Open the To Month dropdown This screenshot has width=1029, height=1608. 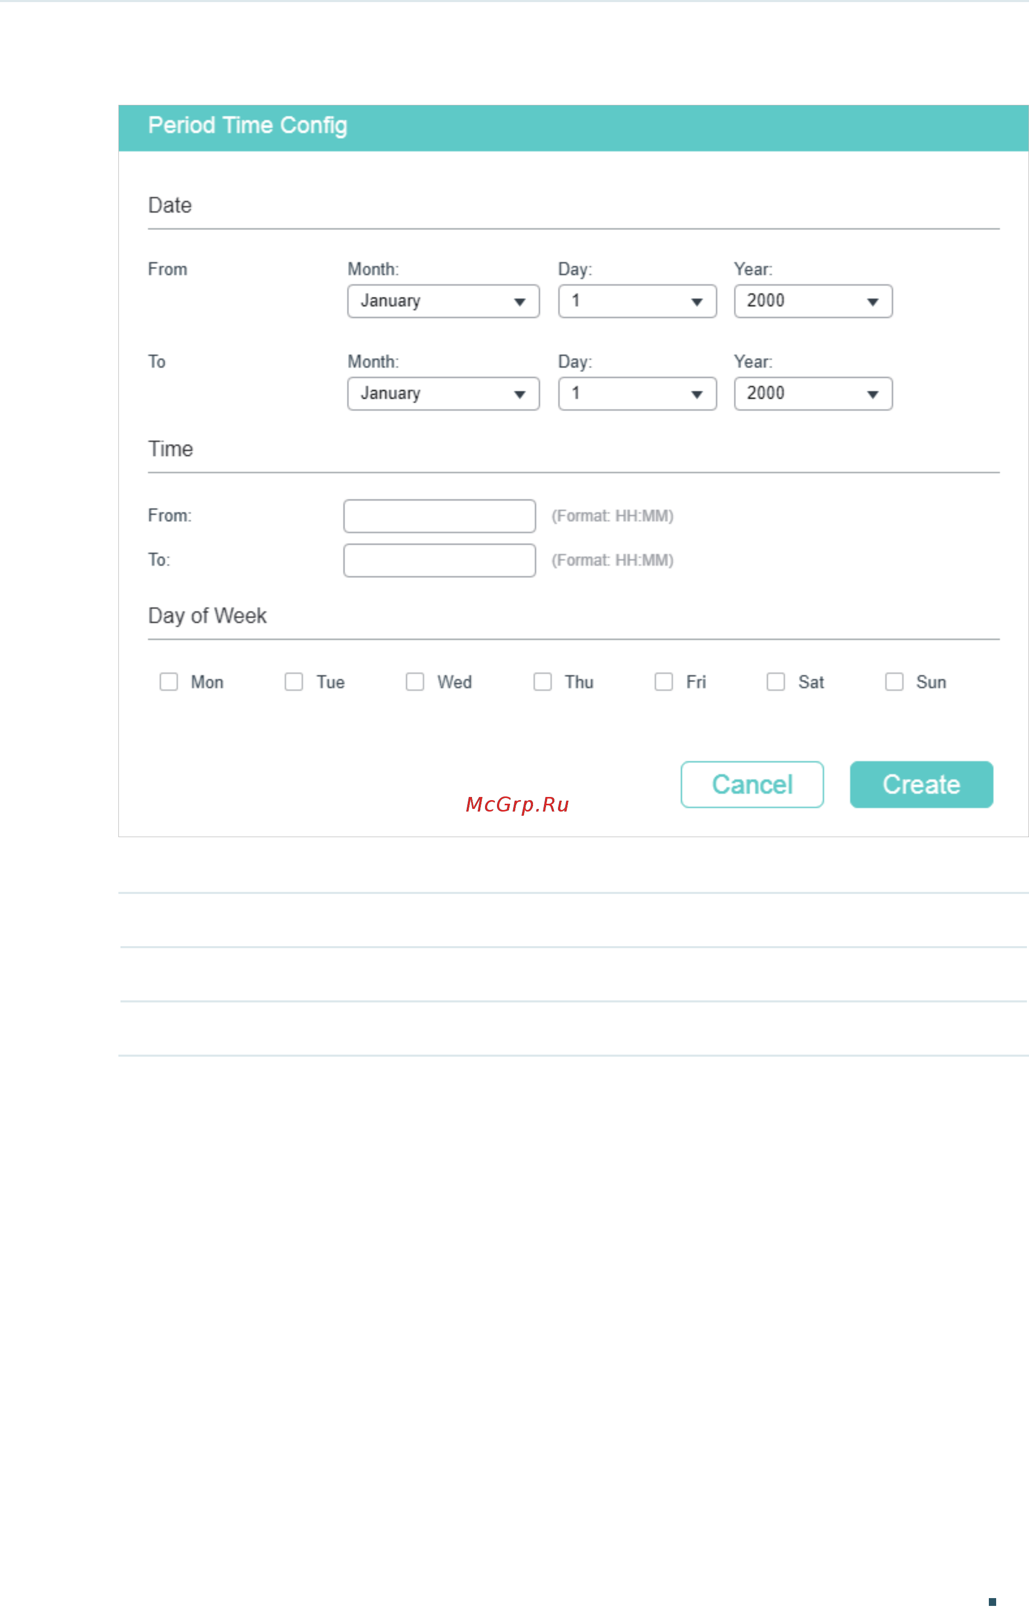[x=443, y=393]
